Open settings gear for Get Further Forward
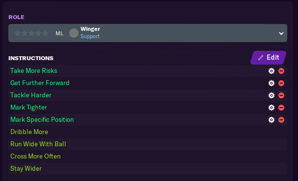Screen dimensions: 298x181 coord(271,83)
